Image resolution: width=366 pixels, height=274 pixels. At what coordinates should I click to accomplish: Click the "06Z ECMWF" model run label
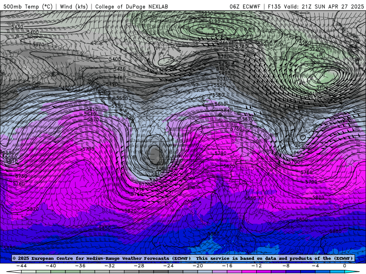pyautogui.click(x=245, y=6)
